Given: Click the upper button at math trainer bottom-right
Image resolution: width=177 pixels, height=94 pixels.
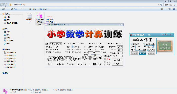Looking at the screenshot, I should pos(117,60).
